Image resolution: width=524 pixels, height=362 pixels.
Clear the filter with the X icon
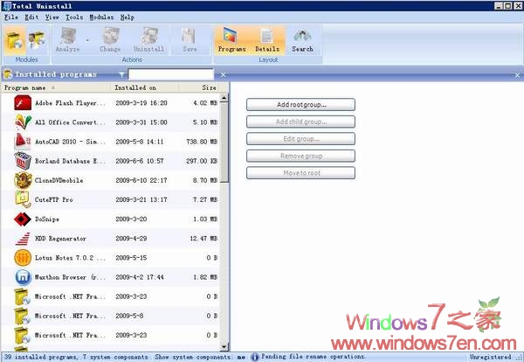coord(222,75)
